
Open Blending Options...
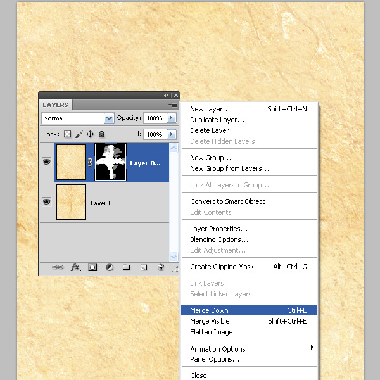[x=249, y=239]
